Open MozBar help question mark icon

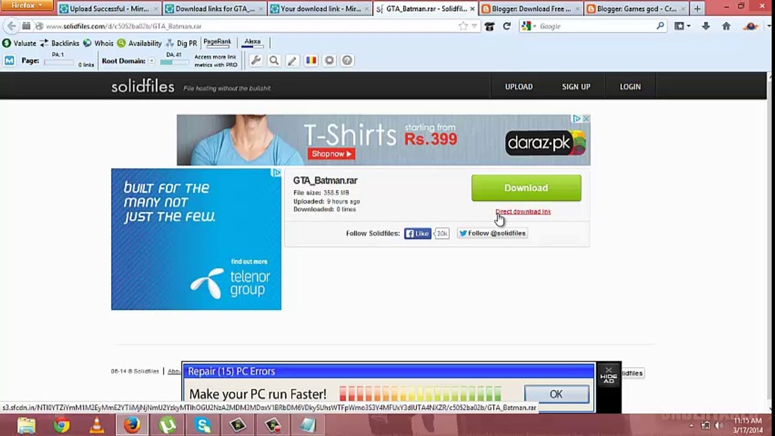click(347, 61)
